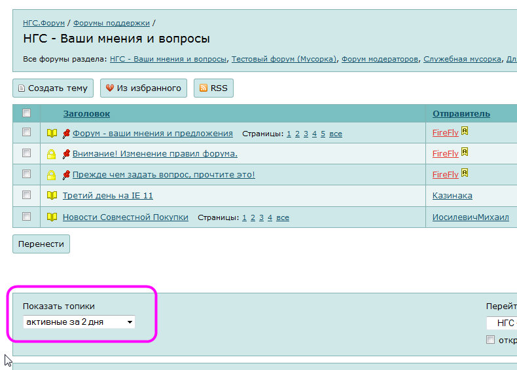The image size is (517, 370).
Task: Open sender profile 'ИосилевичМихаил'
Action: [x=471, y=217]
